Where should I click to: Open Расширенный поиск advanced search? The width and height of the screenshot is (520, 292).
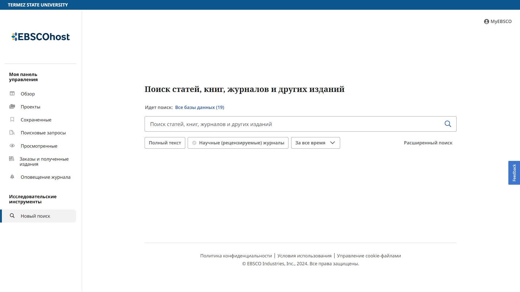click(x=428, y=143)
